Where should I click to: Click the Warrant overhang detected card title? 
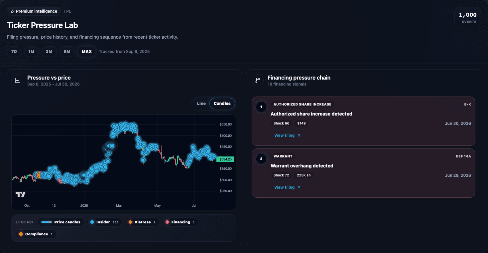(302, 166)
